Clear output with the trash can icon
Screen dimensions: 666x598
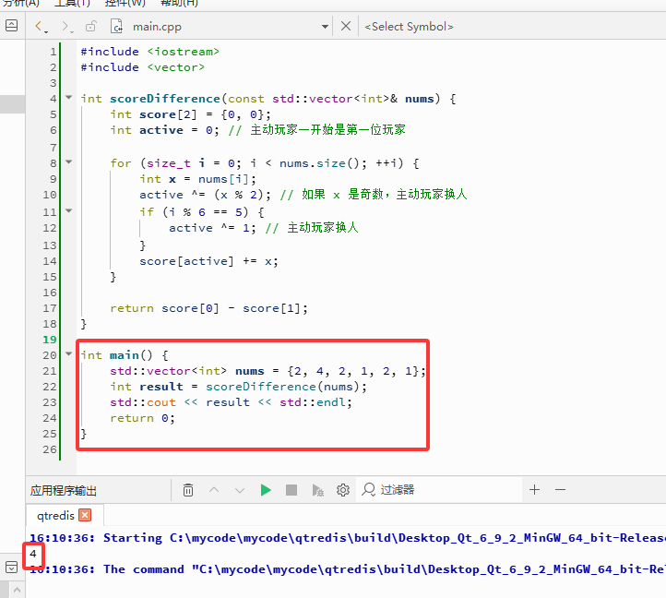(x=188, y=490)
